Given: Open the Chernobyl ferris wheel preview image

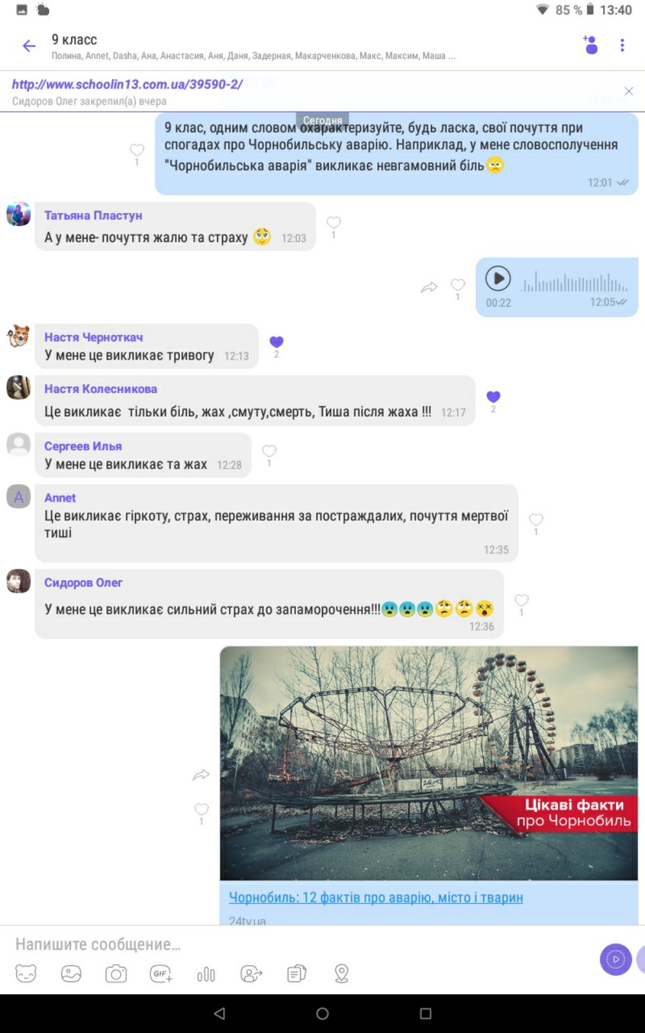Looking at the screenshot, I should (429, 763).
